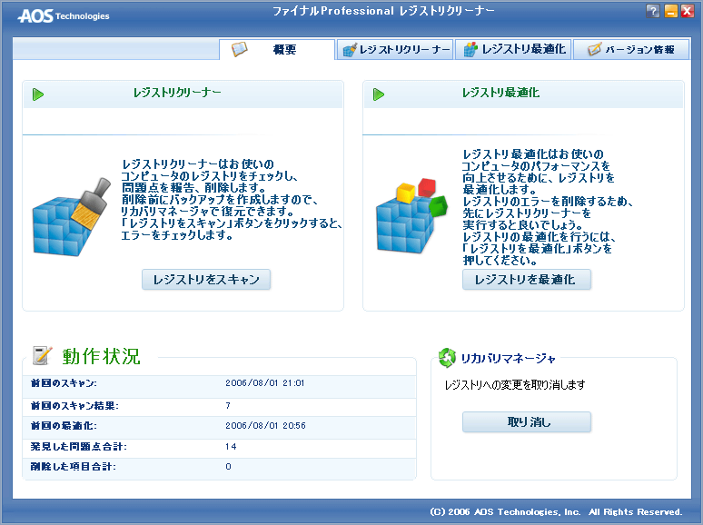Screen dimensions: 703x525
Task: Click the deleted items value 0
Action: pos(228,467)
